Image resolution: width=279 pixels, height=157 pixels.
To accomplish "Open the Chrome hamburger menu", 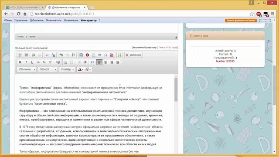I will point(272,14).
